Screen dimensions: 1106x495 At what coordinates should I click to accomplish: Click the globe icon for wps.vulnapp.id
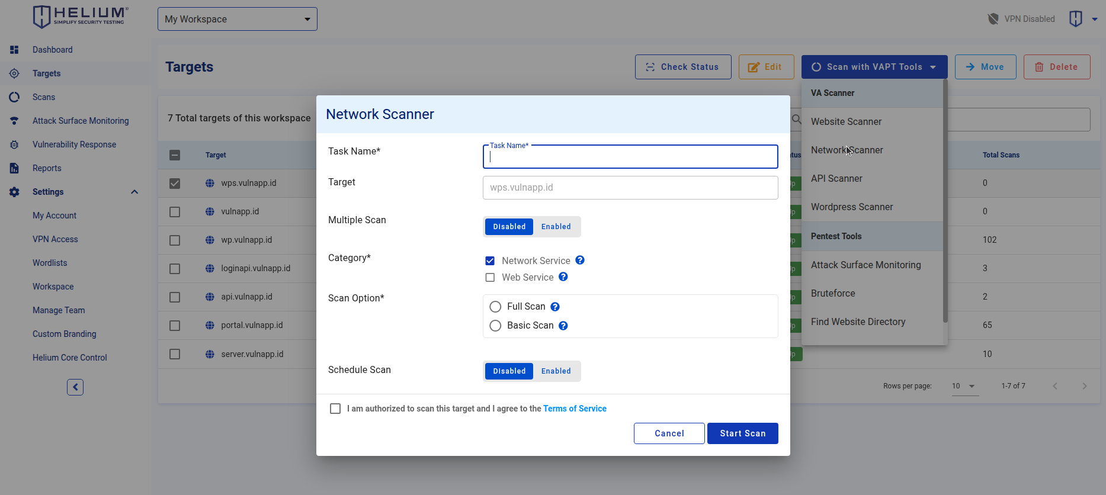[210, 183]
